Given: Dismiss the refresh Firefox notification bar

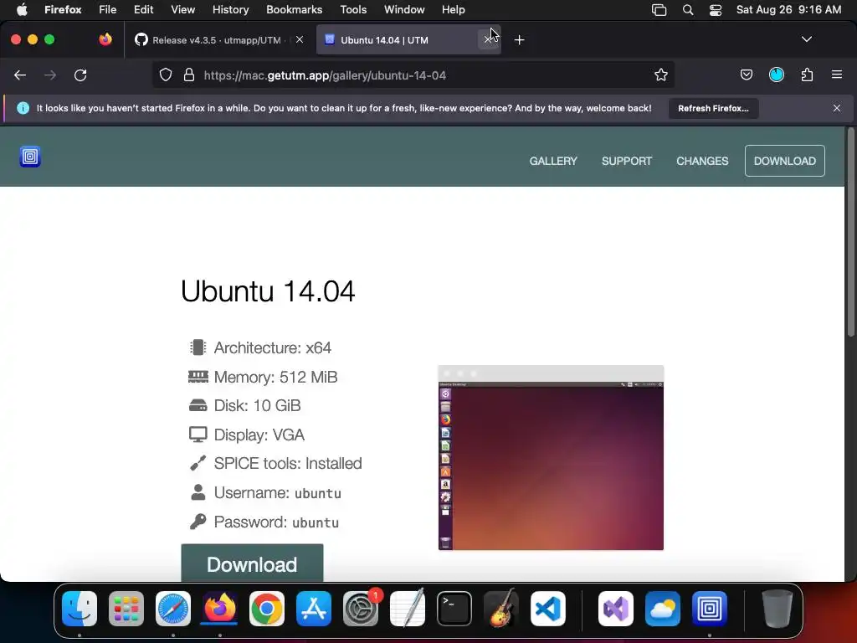Looking at the screenshot, I should [x=836, y=108].
